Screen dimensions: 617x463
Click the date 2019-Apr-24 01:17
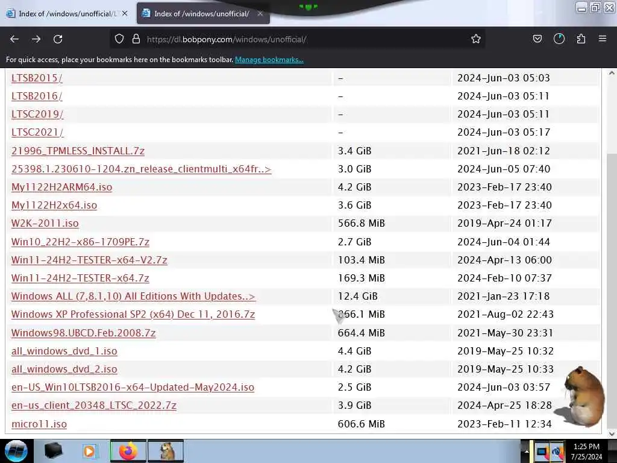(504, 223)
